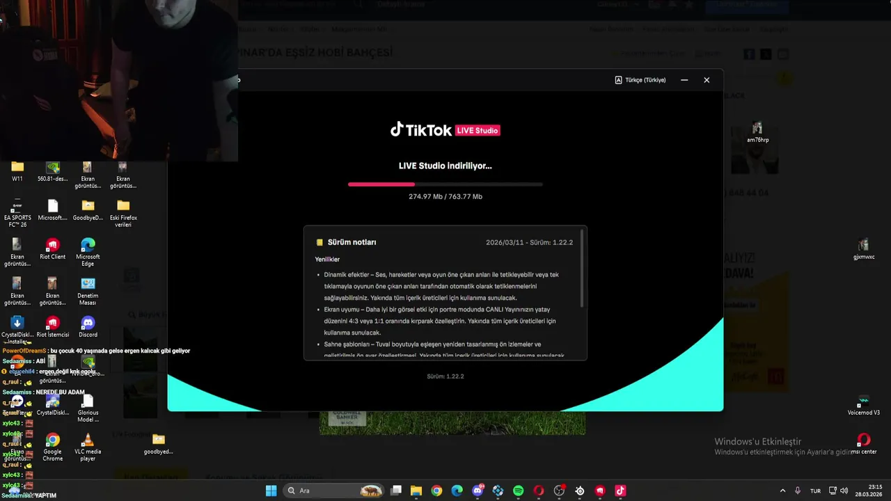Open the Glorious Model file on desktop
Screen dimensions: 891x501
pyautogui.click(x=88, y=408)
